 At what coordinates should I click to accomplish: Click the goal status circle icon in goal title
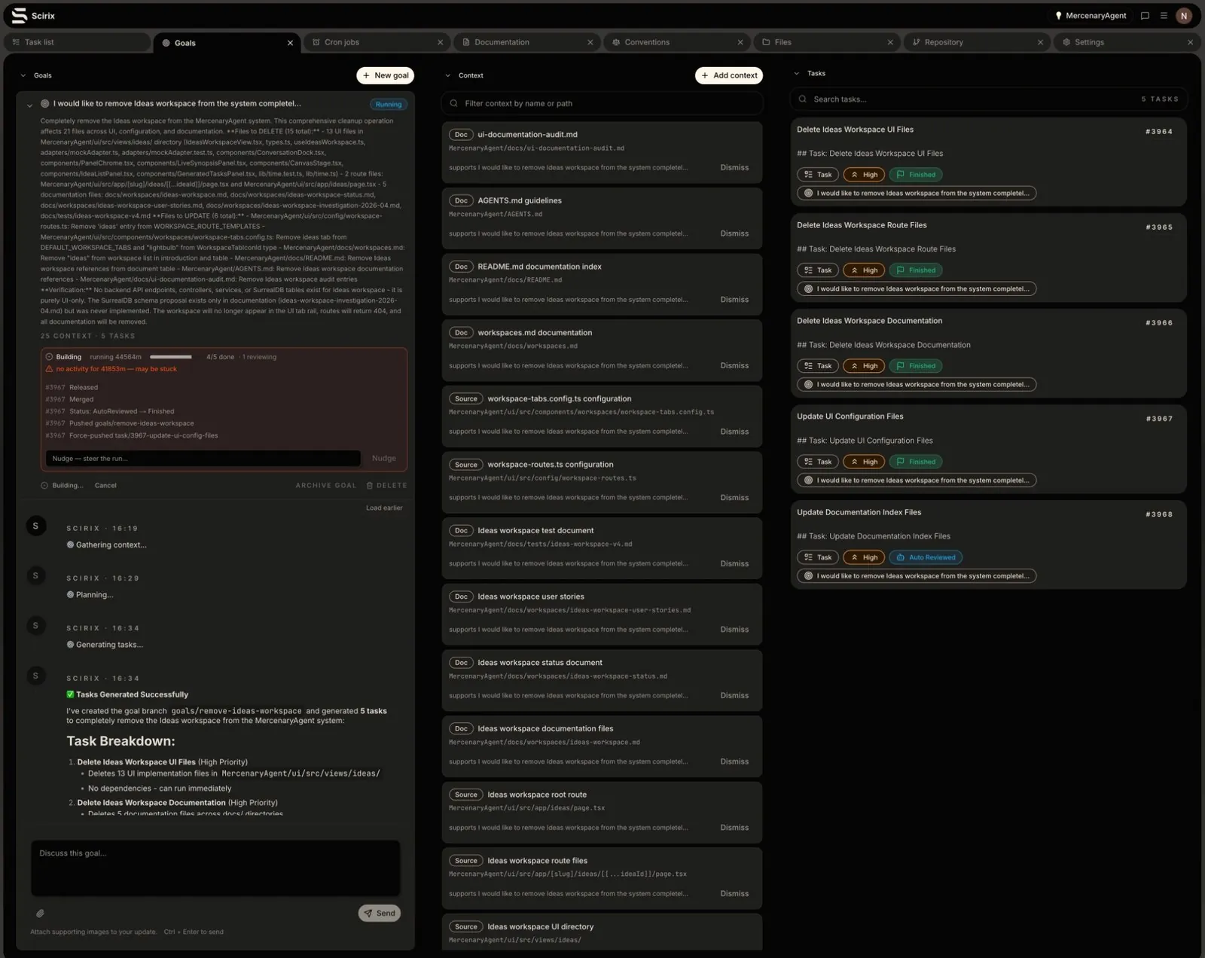click(45, 104)
